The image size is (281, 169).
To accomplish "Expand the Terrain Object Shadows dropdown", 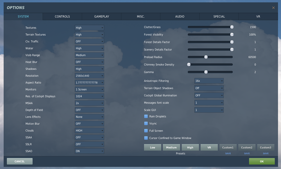I will pyautogui.click(x=209, y=88).
